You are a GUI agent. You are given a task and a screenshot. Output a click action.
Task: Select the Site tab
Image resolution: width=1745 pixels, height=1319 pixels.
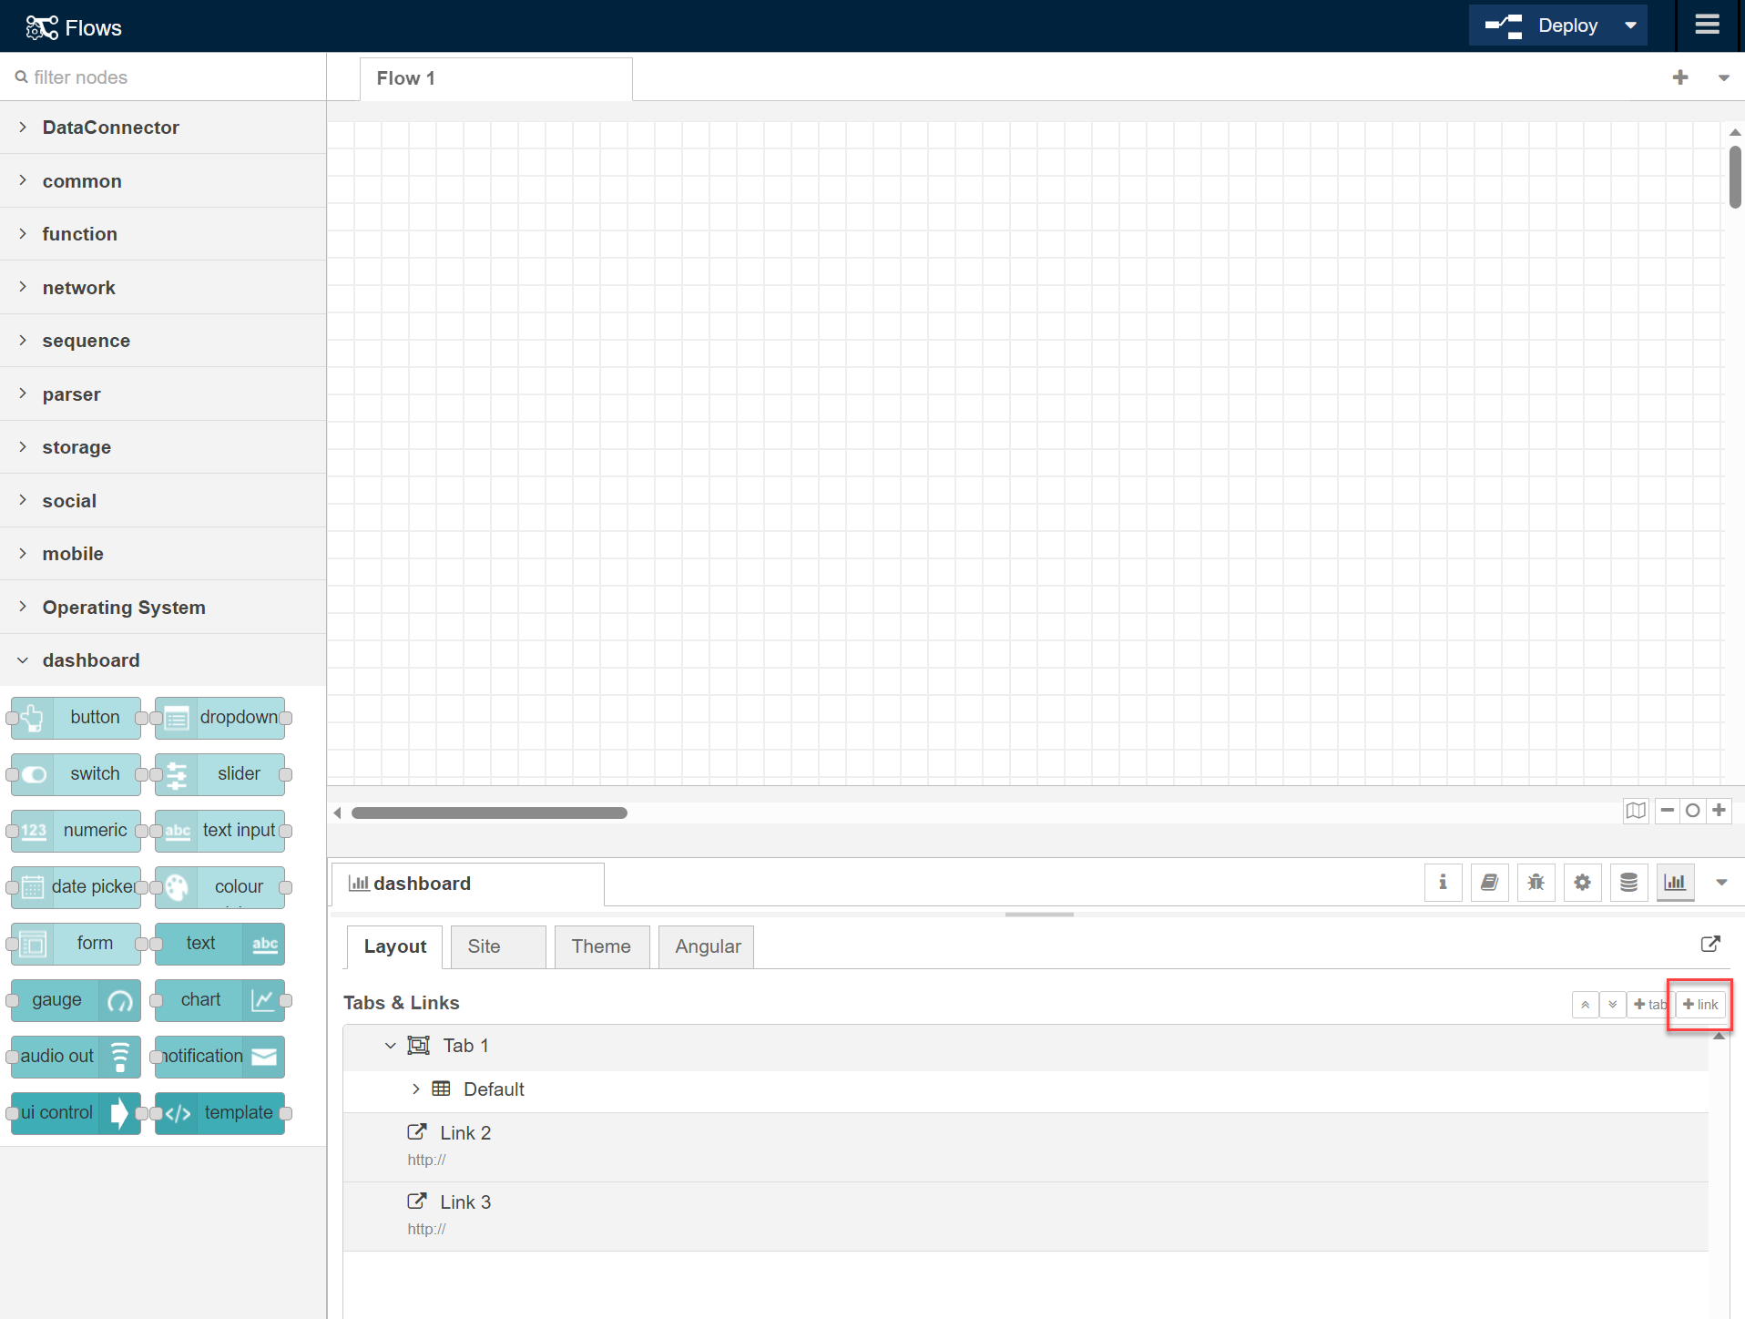(x=484, y=946)
